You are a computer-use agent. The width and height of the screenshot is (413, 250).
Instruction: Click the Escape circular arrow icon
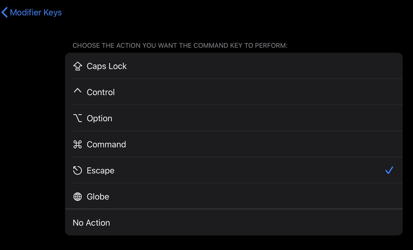click(77, 170)
